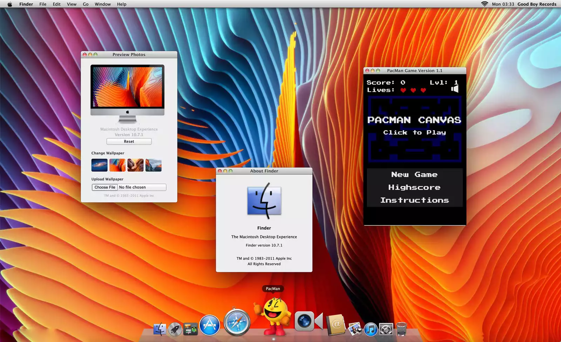This screenshot has height=342, width=561.
Task: Open the Window menu
Action: coord(103,4)
